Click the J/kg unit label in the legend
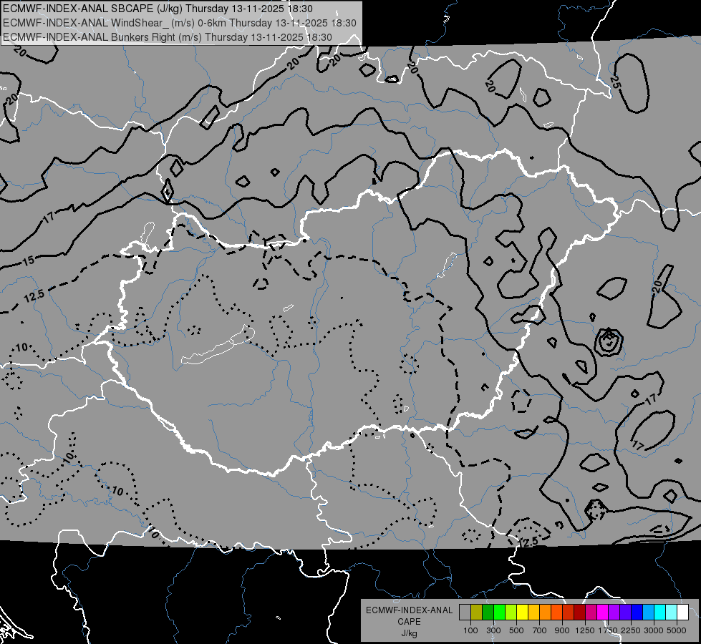The height and width of the screenshot is (644, 701). pos(409,633)
